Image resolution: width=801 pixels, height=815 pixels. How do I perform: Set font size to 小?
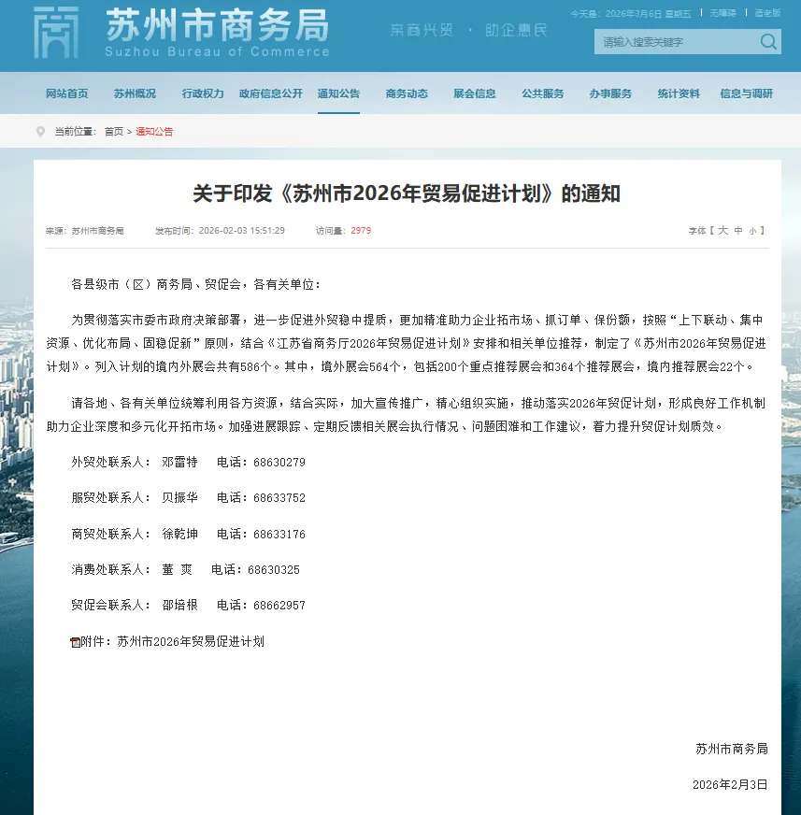pyautogui.click(x=752, y=231)
